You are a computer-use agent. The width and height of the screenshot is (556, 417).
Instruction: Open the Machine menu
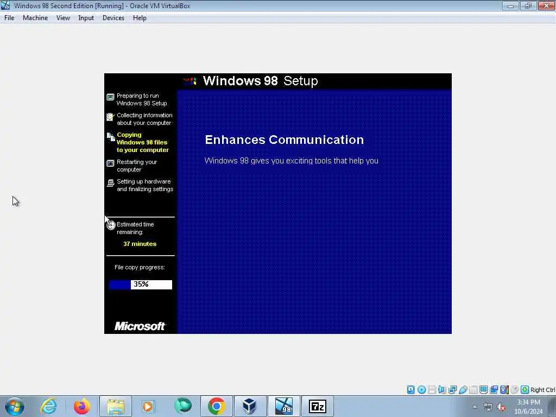[x=35, y=18]
